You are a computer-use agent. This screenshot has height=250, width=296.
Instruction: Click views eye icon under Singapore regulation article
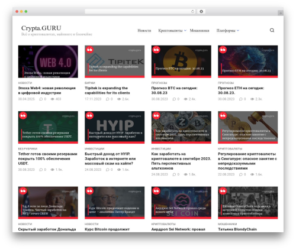(x=252, y=174)
